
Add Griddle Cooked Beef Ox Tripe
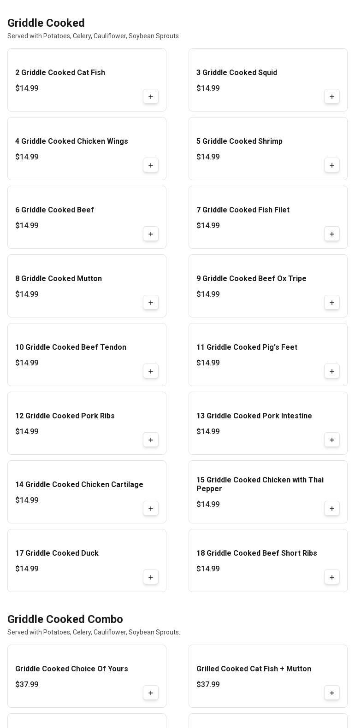pos(332,303)
